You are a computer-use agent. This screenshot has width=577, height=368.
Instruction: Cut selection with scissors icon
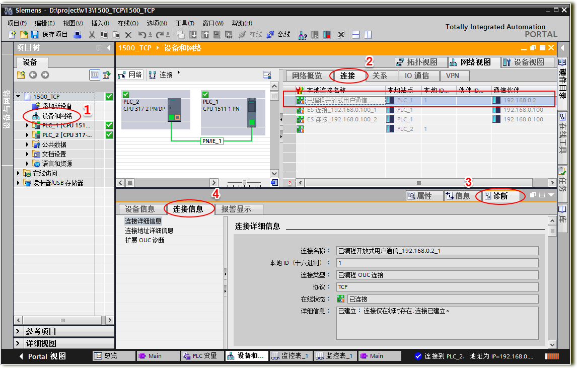tap(92, 35)
